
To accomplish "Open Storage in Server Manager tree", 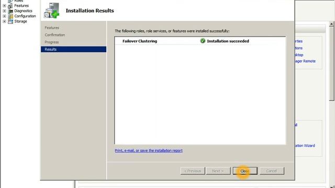I will [20, 21].
